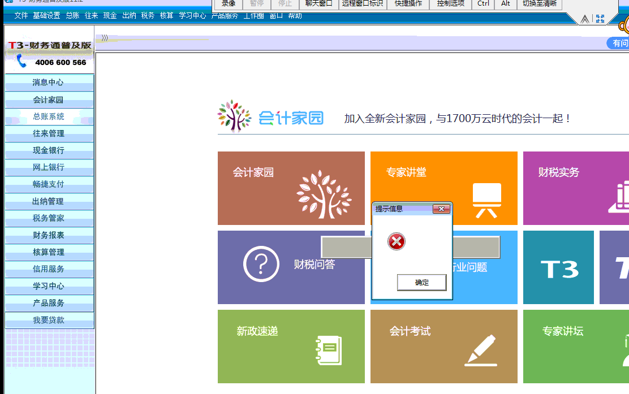629x394 pixels.
Task: Toggle the Ctrl key button
Action: click(x=484, y=4)
